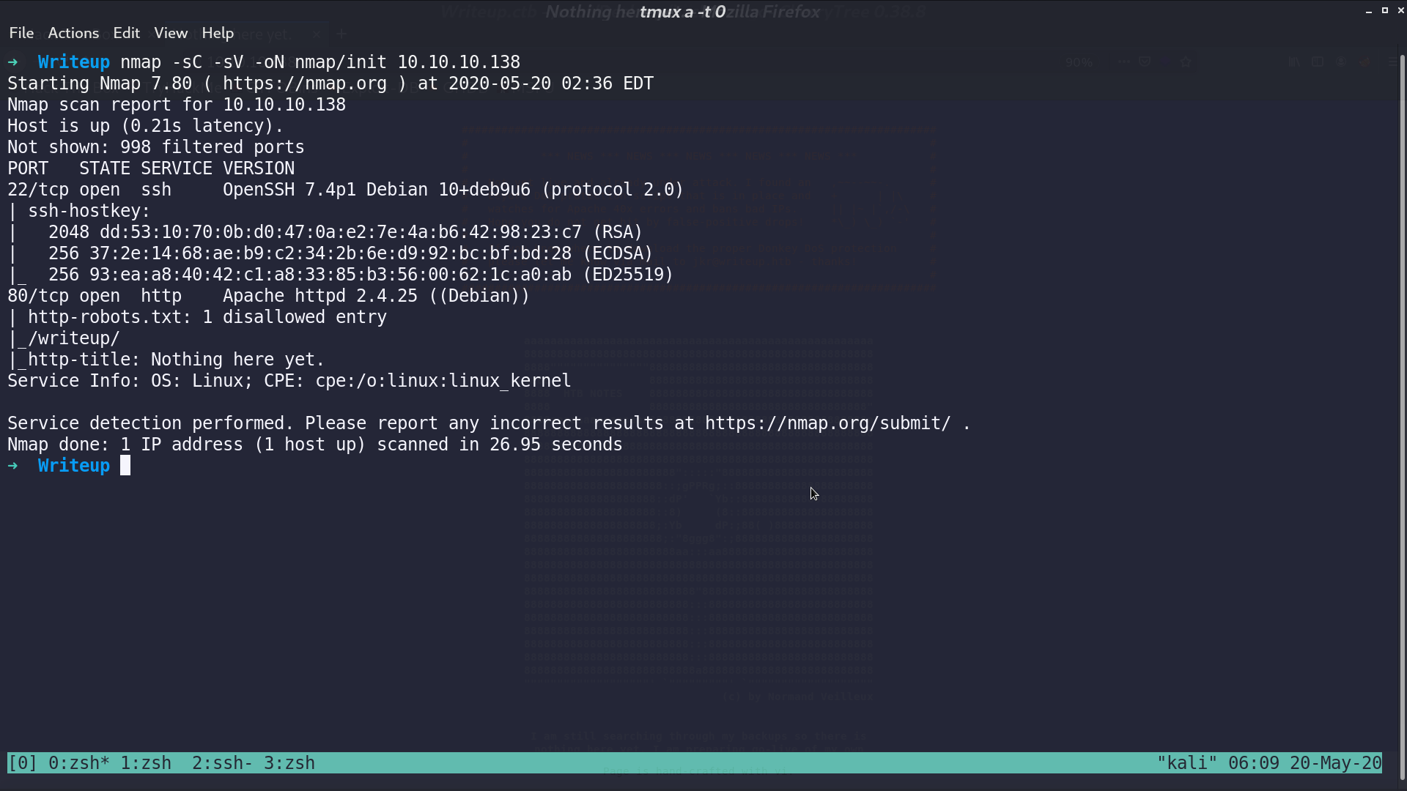The image size is (1407, 791).
Task: Click the cursor at the Writeup prompt
Action: point(125,466)
